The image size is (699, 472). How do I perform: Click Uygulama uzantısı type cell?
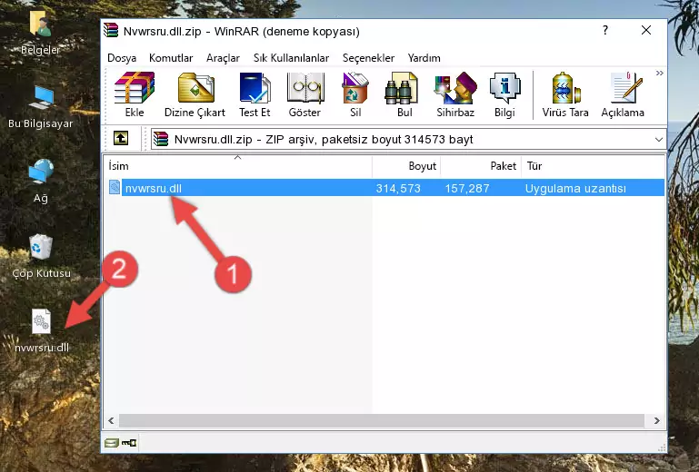coord(575,189)
